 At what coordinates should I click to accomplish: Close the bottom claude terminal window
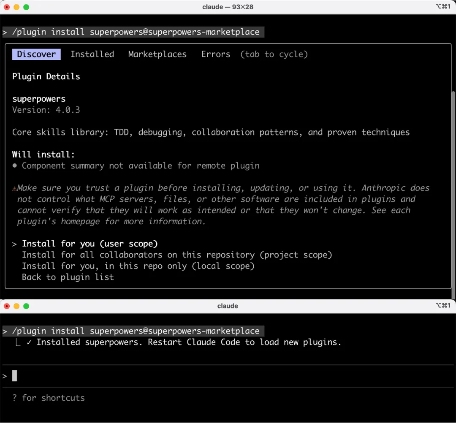pos(7,306)
